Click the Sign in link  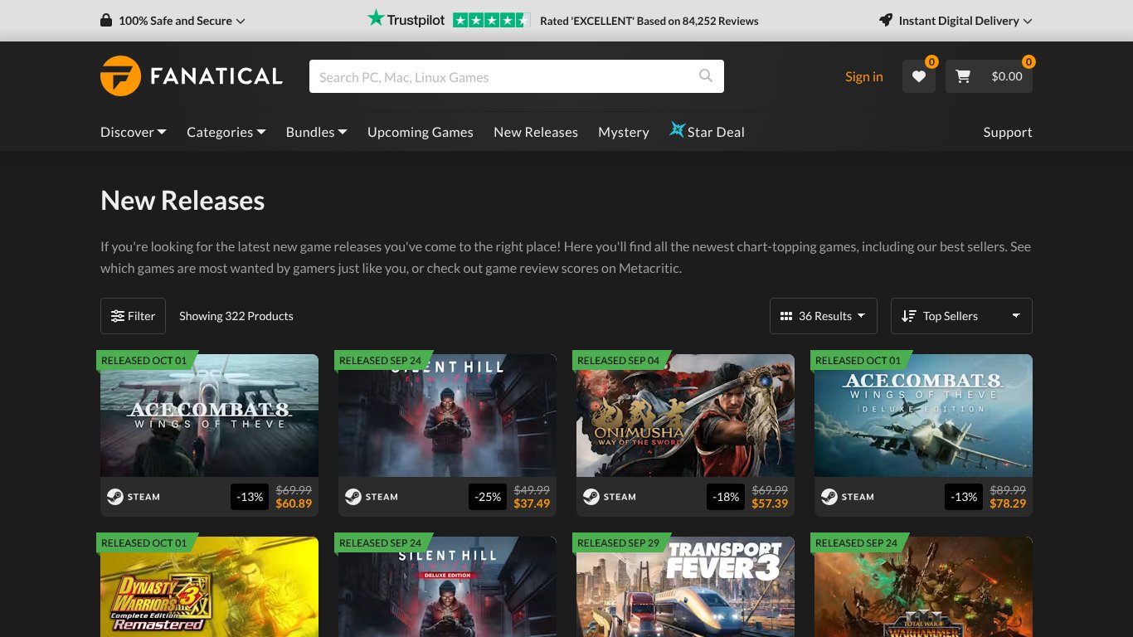click(864, 76)
